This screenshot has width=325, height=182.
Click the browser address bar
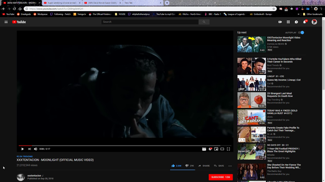[150, 9]
